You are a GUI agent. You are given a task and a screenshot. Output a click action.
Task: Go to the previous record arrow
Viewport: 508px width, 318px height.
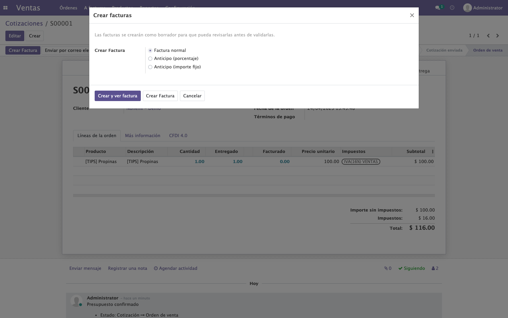pos(488,36)
